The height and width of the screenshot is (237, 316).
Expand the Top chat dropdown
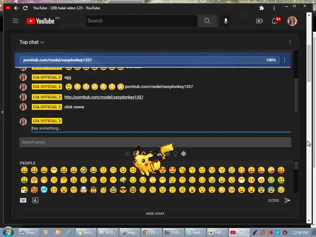coord(32,42)
